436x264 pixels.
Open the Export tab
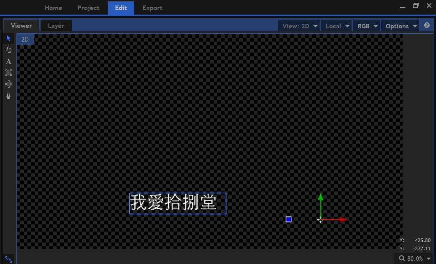tap(152, 8)
